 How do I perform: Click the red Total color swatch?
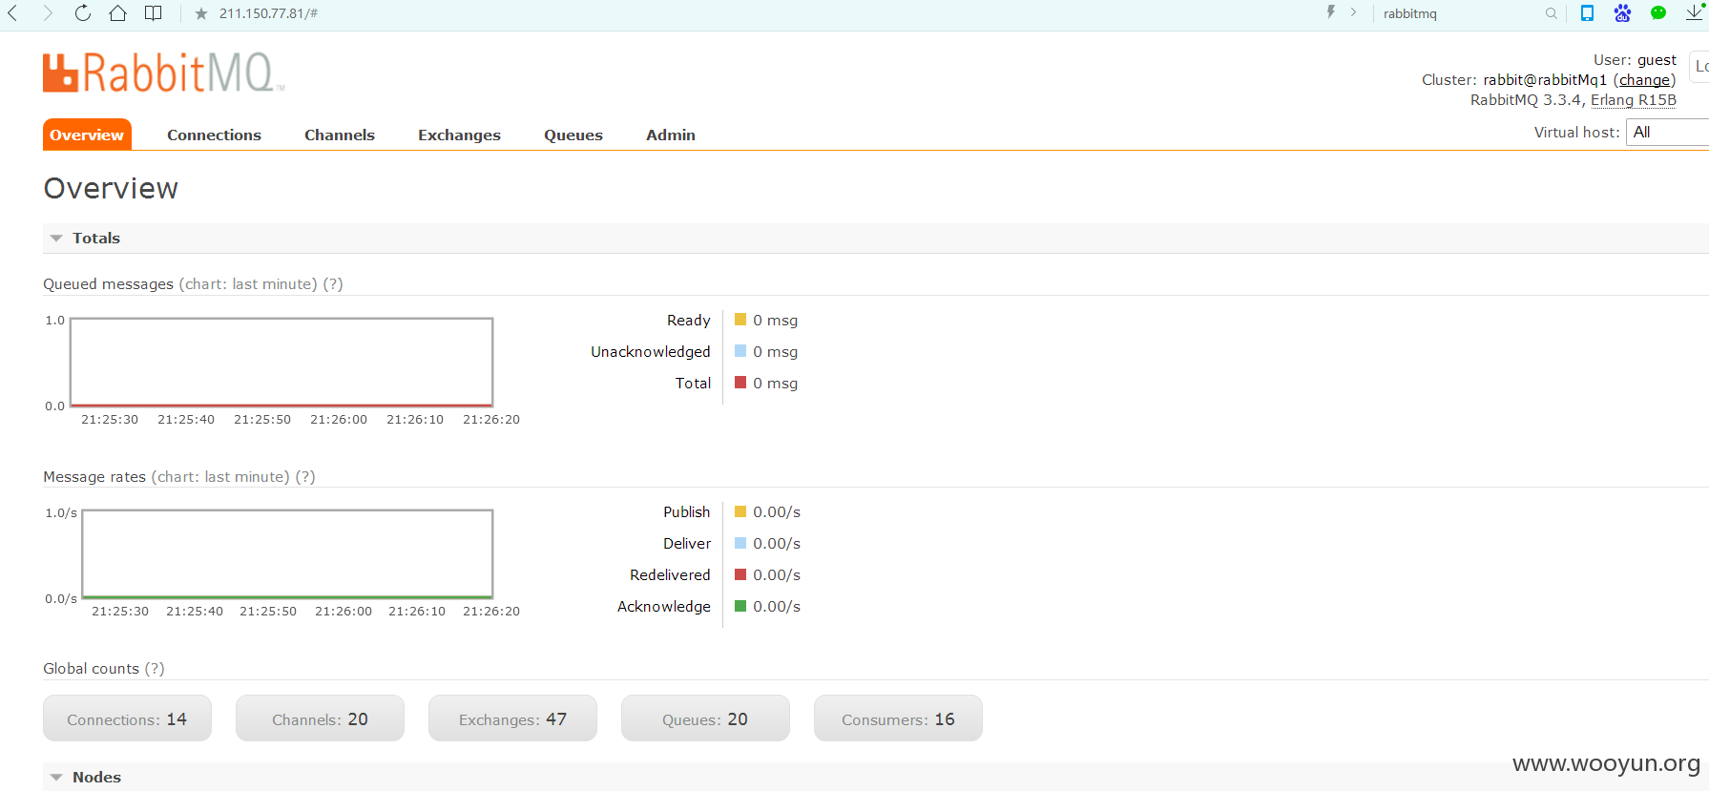[740, 383]
